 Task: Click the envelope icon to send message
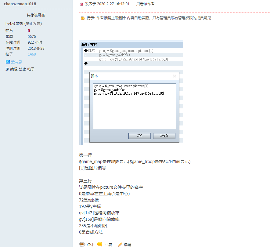click(x=8, y=62)
